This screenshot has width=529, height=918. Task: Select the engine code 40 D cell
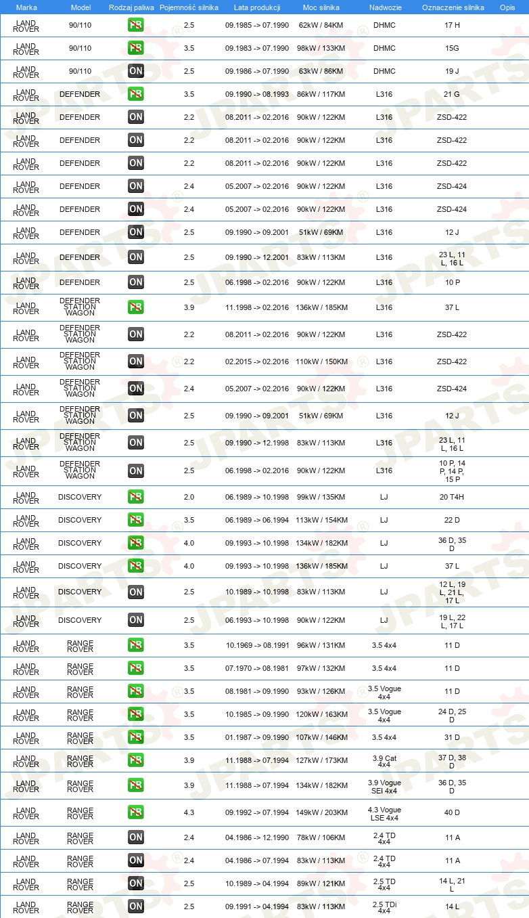tap(452, 812)
